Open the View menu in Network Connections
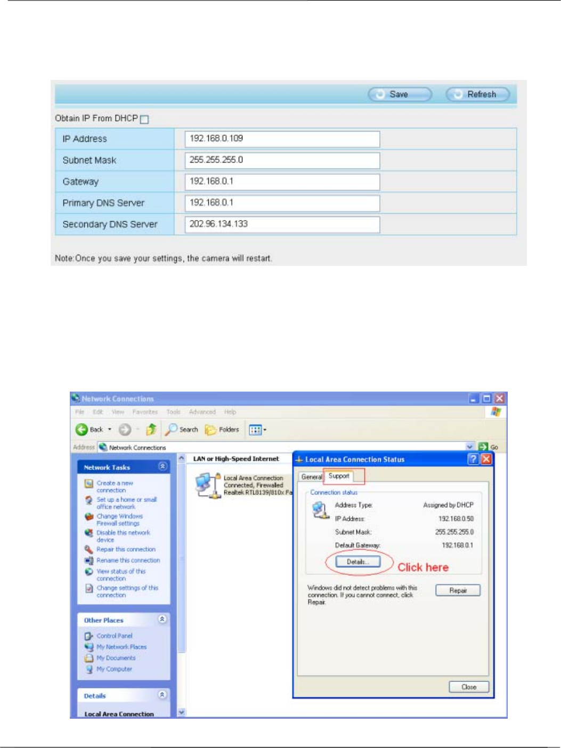 118,412
